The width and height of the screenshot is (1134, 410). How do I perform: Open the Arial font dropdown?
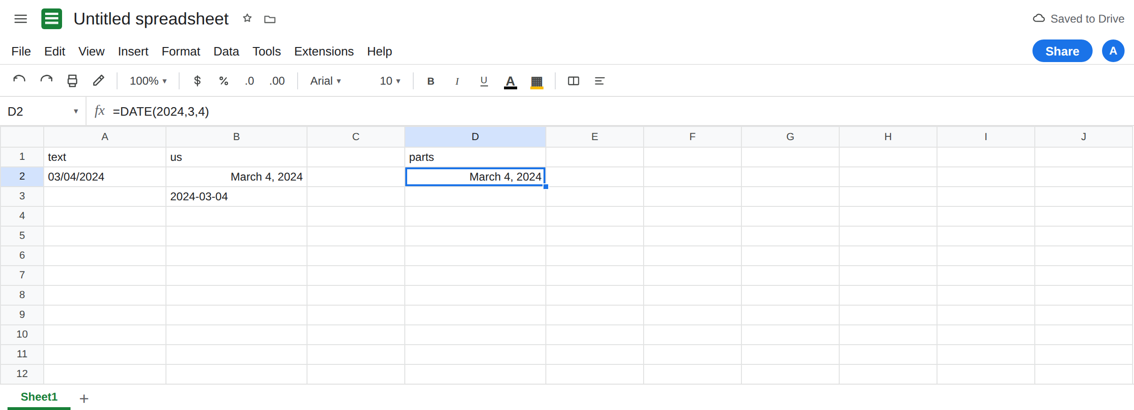coord(325,81)
